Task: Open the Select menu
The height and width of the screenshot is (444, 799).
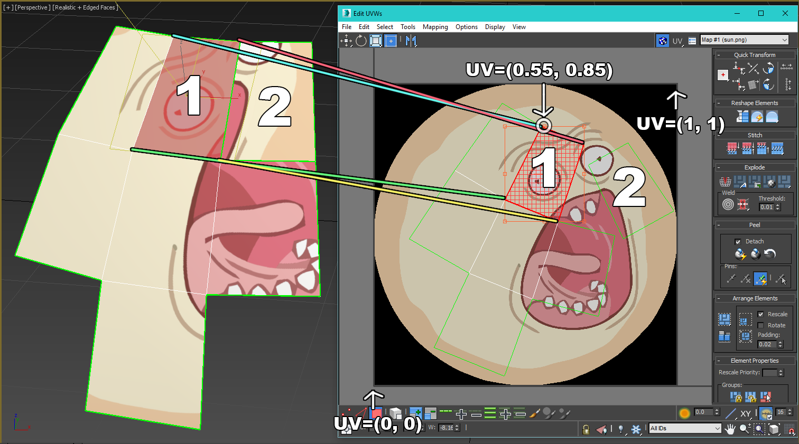Action: [x=385, y=27]
